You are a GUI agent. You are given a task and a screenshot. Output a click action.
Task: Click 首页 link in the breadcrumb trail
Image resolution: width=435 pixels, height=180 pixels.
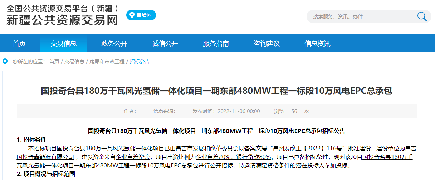[54, 62]
